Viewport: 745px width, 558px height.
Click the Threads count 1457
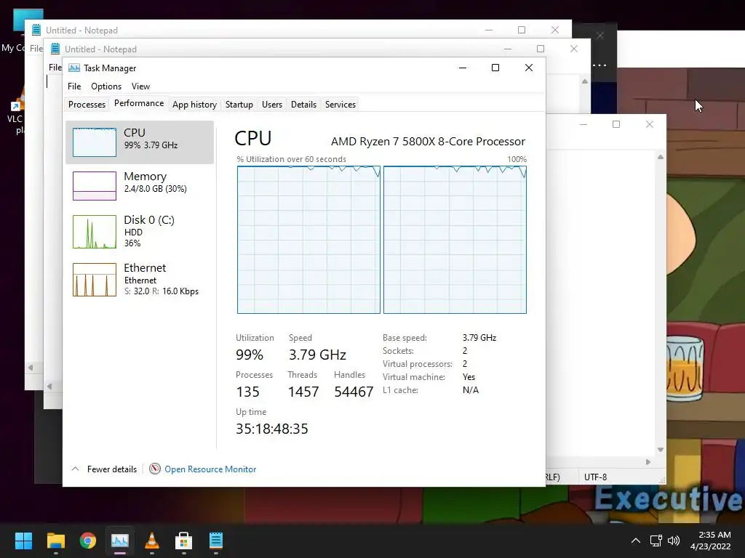point(303,392)
